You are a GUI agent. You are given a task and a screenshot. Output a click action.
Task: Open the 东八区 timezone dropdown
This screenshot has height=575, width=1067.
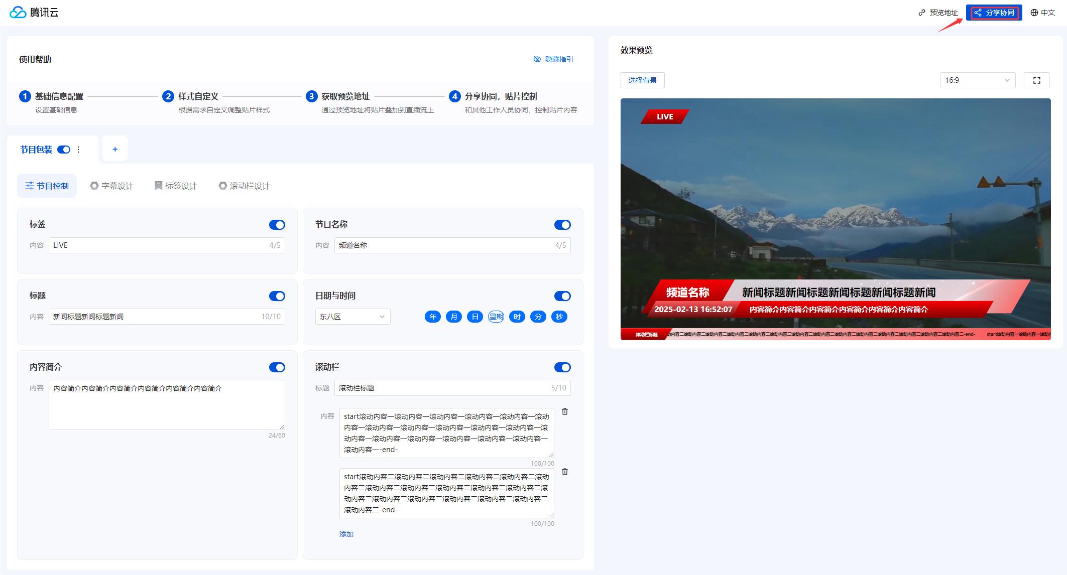352,317
